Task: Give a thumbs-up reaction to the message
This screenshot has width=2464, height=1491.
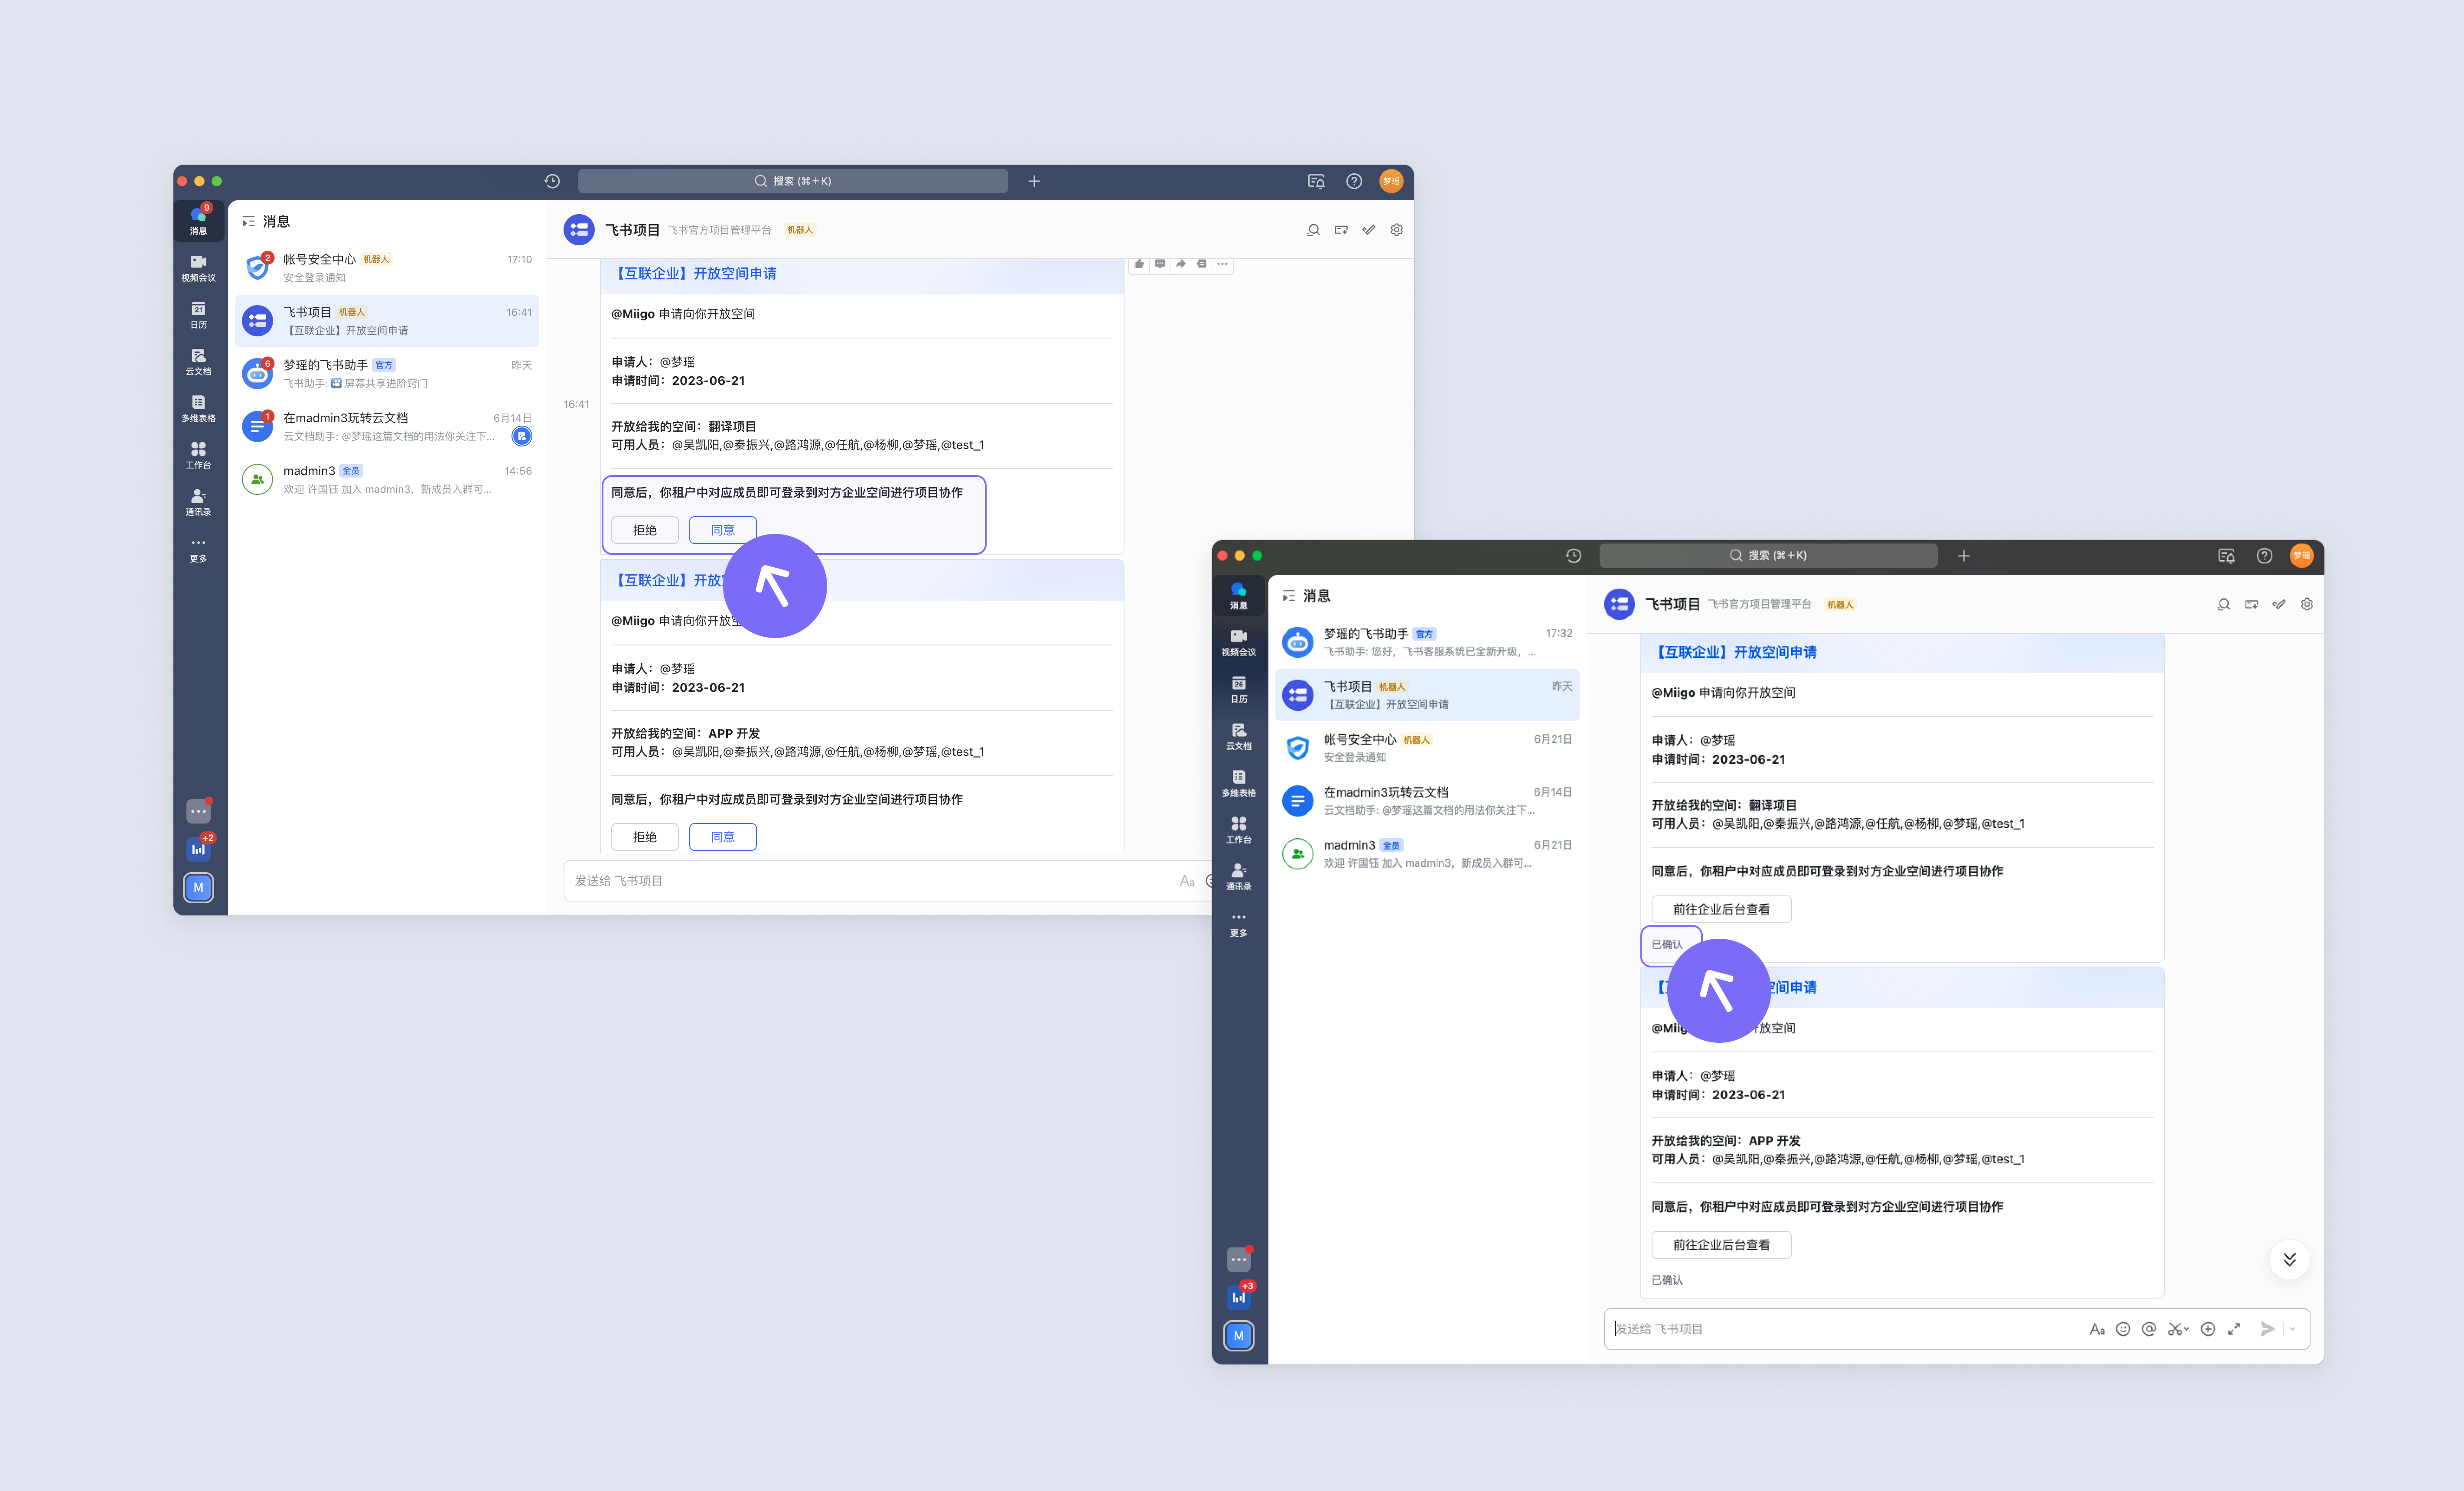Action: 1139,264
